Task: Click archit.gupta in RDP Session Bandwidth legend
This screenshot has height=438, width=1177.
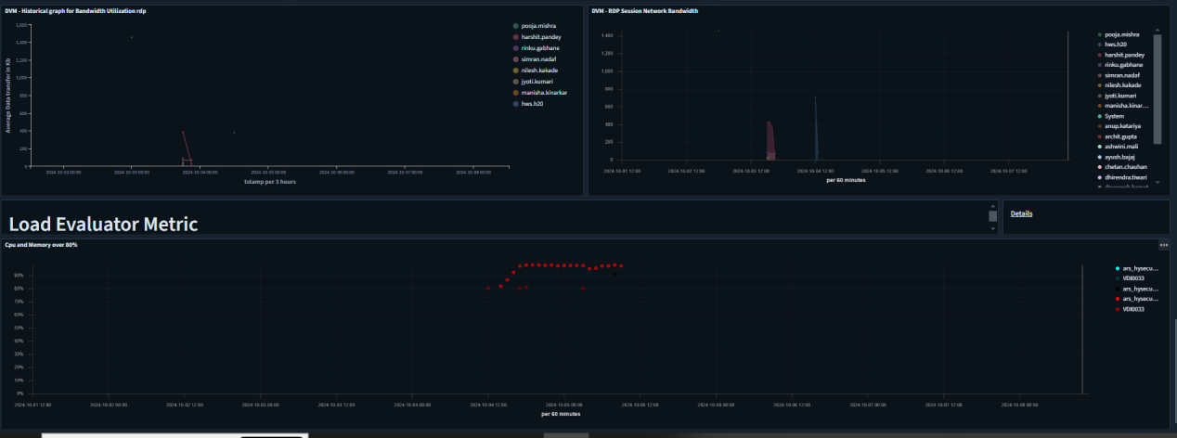Action: 1120,136
